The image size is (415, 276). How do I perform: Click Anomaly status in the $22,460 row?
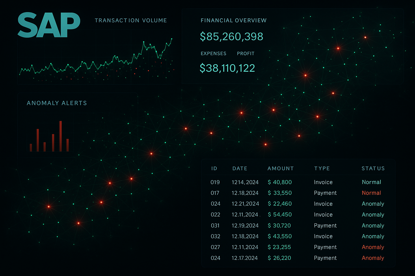(x=373, y=204)
